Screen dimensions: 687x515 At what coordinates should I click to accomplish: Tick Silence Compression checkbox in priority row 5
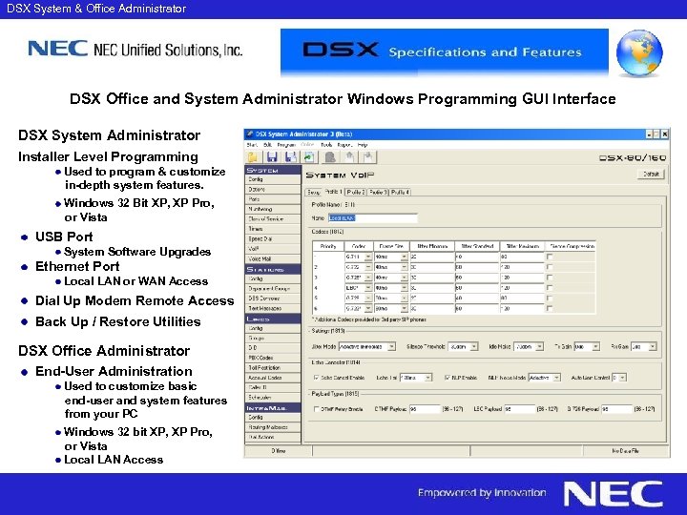[x=550, y=298]
